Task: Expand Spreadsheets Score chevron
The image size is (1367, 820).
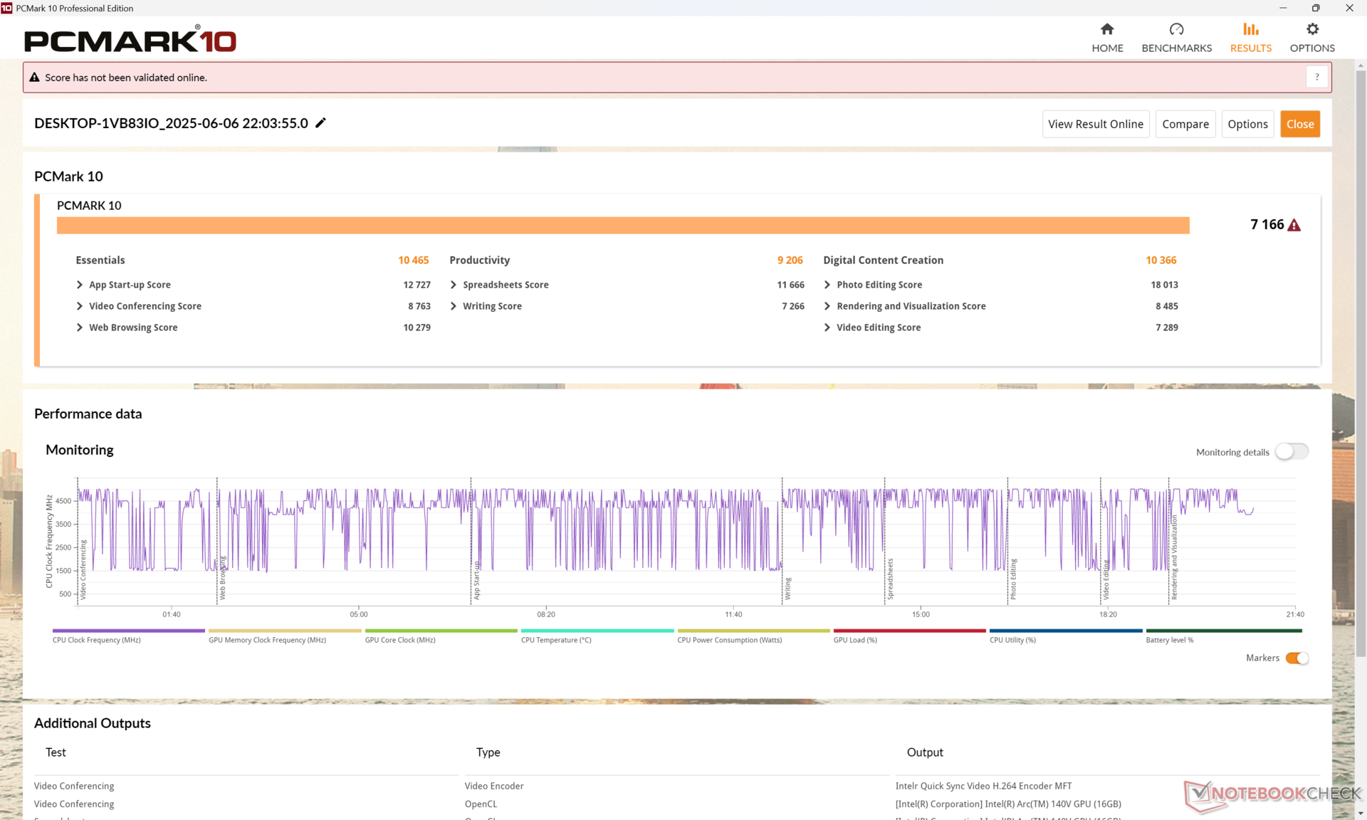Action: coord(454,285)
